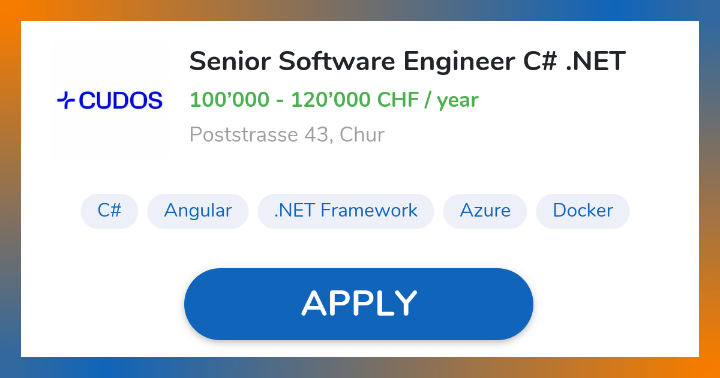This screenshot has width=720, height=378.
Task: Click APPLY to submit an application
Action: [x=359, y=304]
